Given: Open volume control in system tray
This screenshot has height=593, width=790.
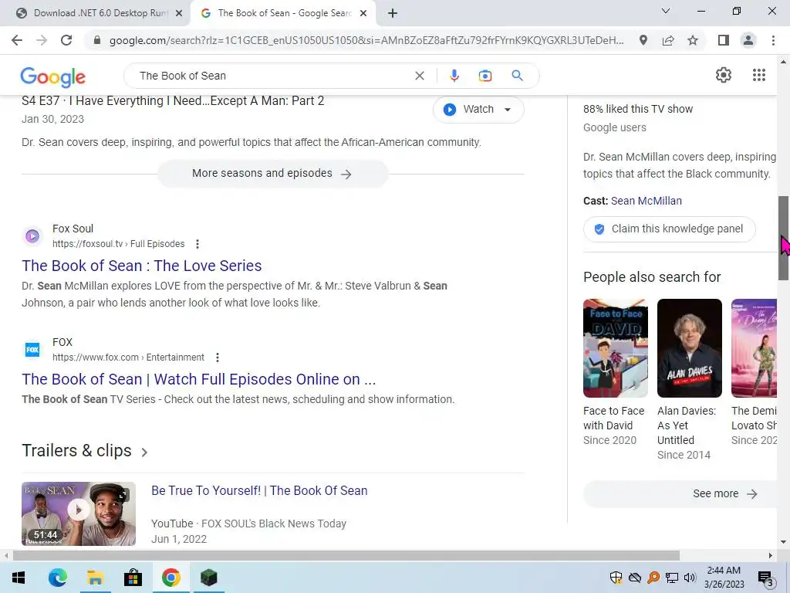Looking at the screenshot, I should coord(690,578).
